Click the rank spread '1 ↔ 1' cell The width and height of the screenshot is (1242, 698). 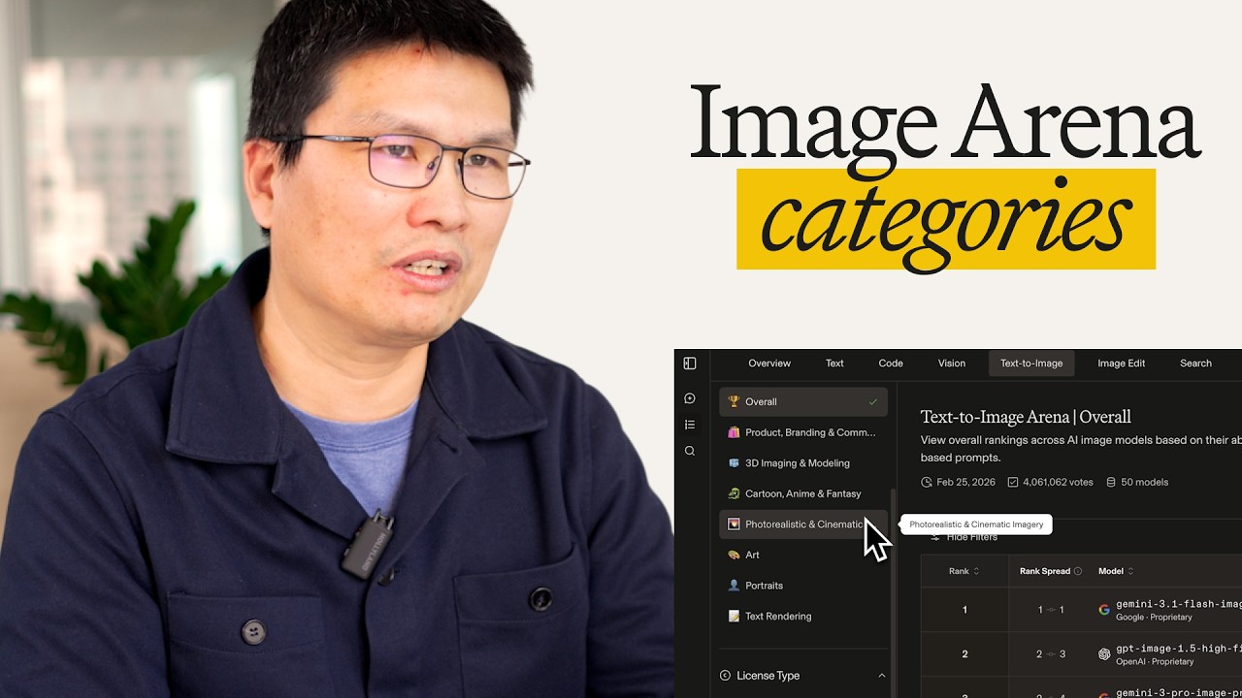[x=1051, y=610]
